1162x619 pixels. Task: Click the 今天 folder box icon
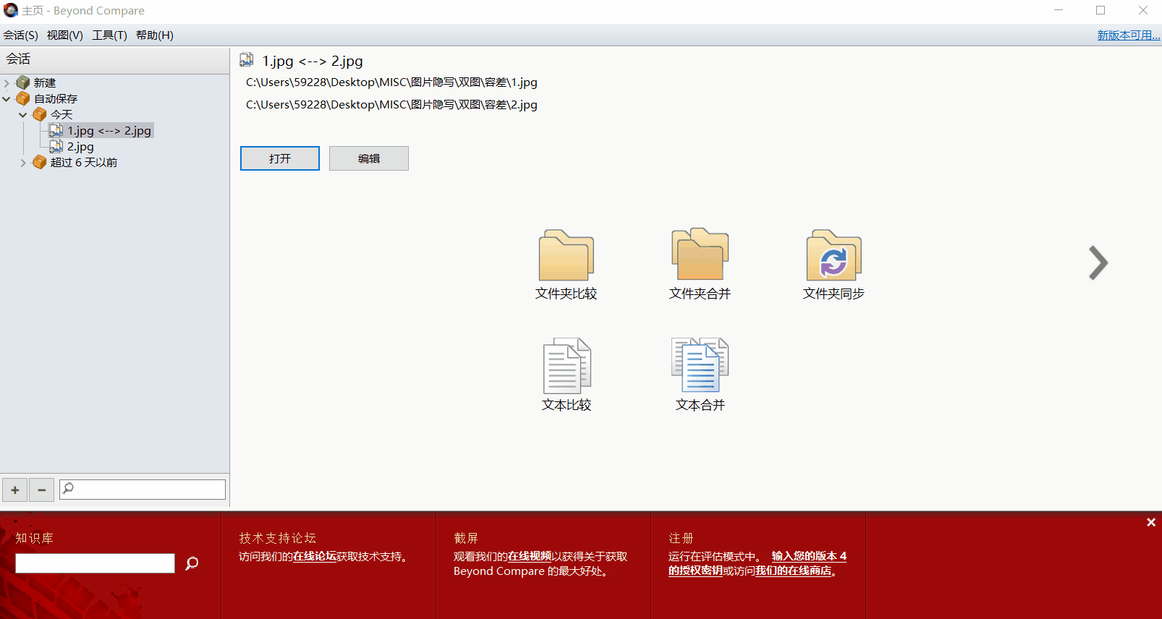click(40, 114)
